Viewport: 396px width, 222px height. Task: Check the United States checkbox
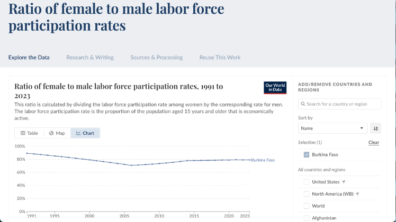(x=307, y=182)
